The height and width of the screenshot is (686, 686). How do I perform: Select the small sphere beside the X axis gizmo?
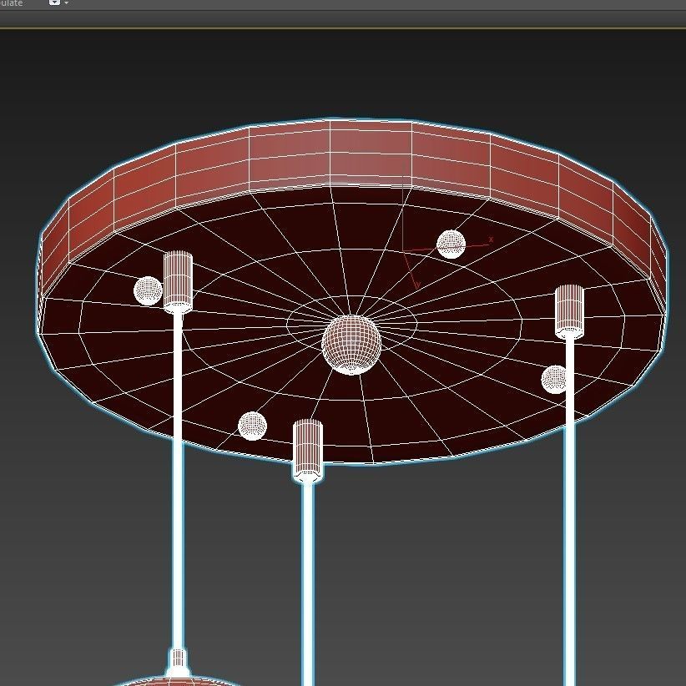pos(451,245)
